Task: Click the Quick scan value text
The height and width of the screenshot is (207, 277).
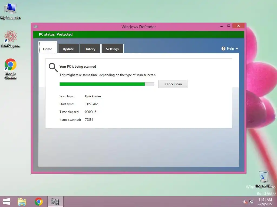Action: point(93,96)
